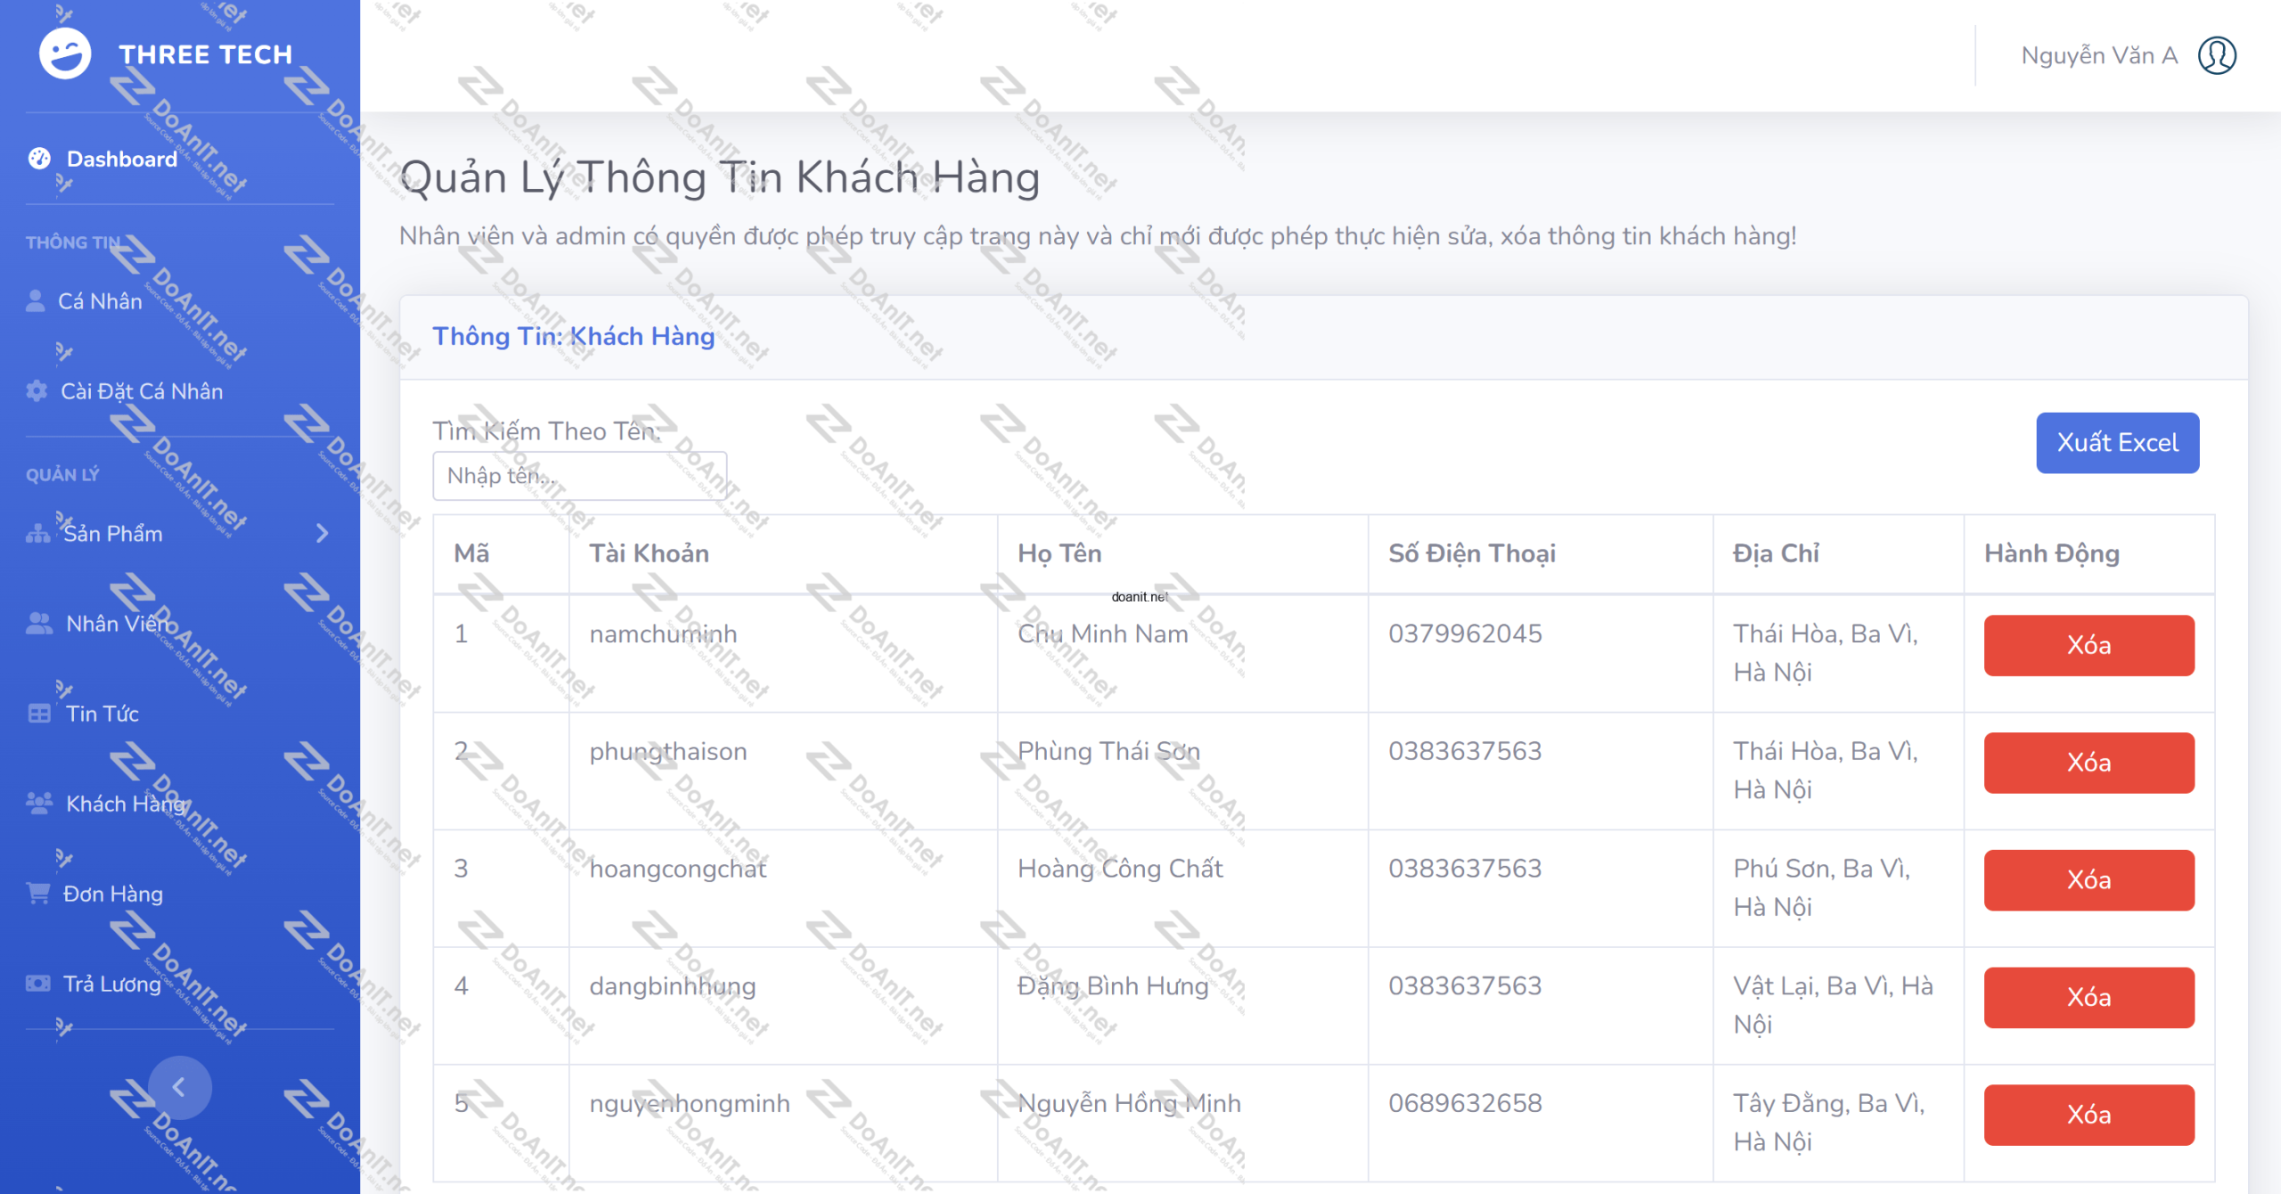This screenshot has height=1194, width=2281.
Task: Click the Cá Nhân person icon
Action: [x=36, y=301]
